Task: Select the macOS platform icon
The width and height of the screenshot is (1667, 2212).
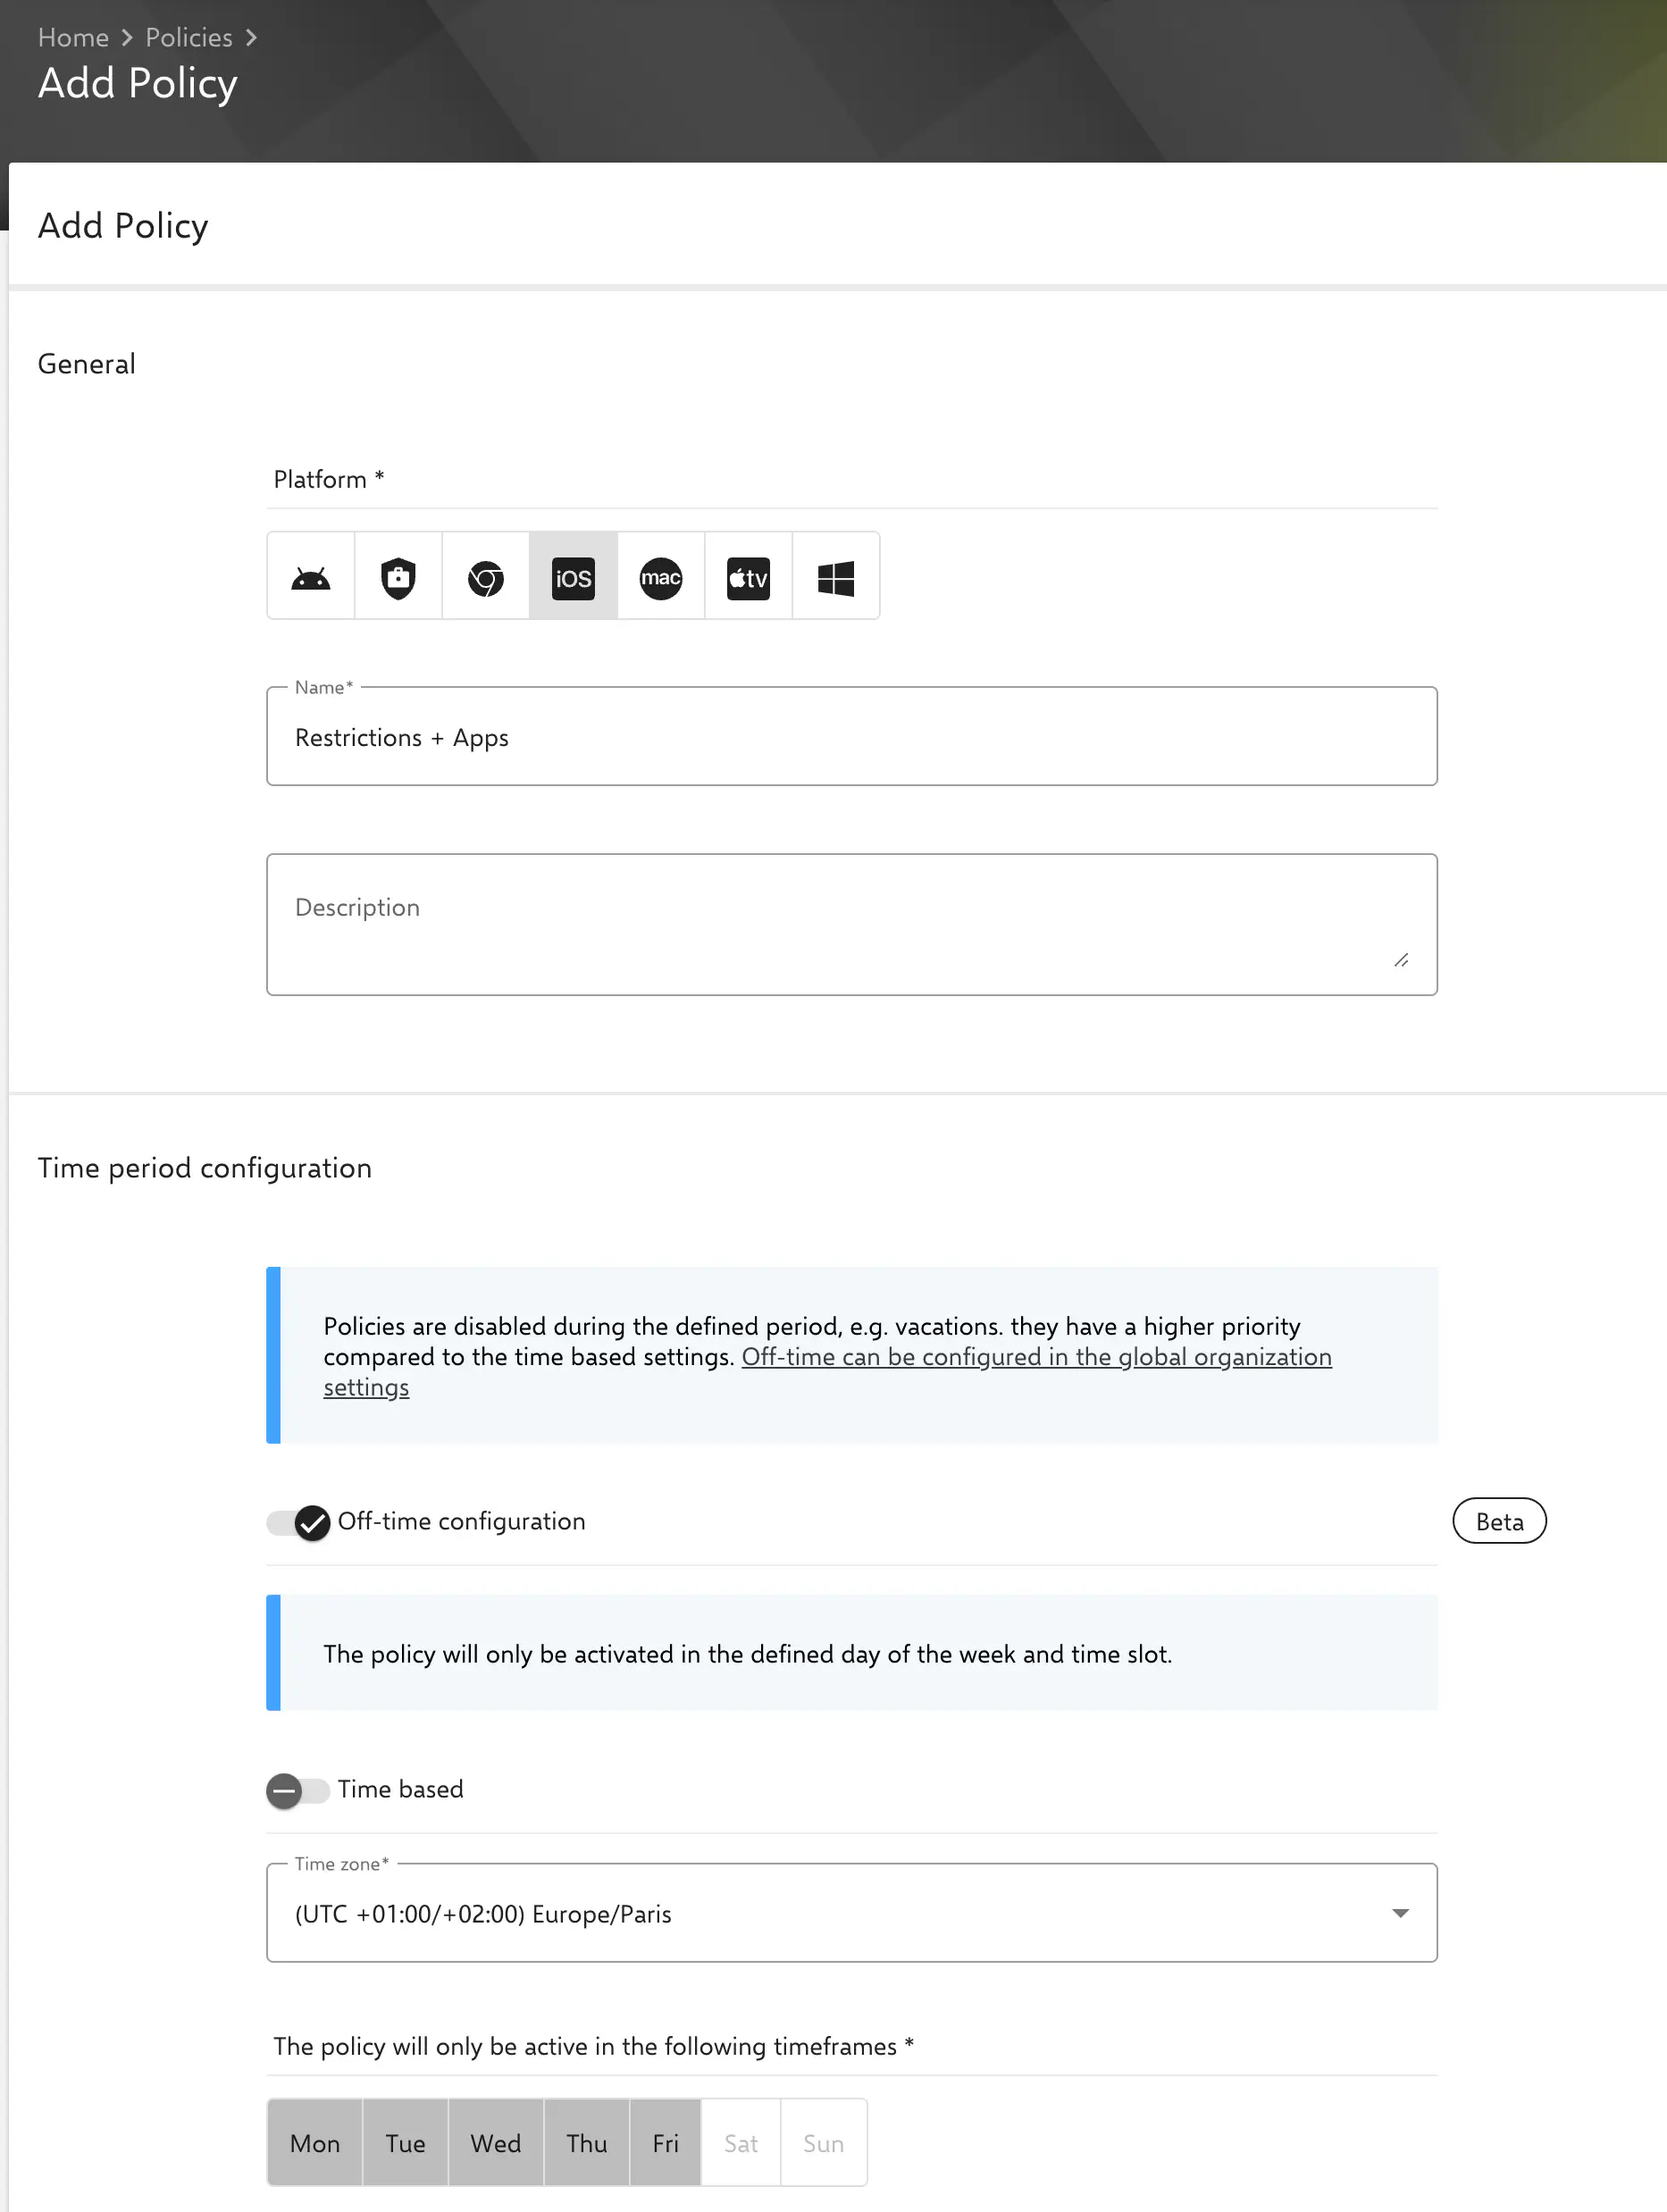Action: (x=661, y=577)
